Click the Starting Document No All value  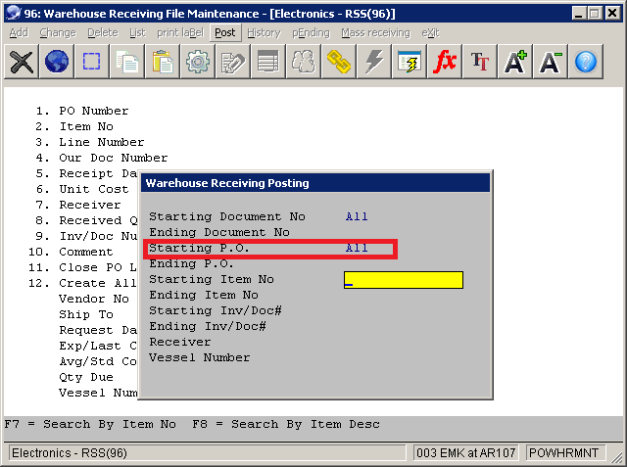pyautogui.click(x=357, y=216)
